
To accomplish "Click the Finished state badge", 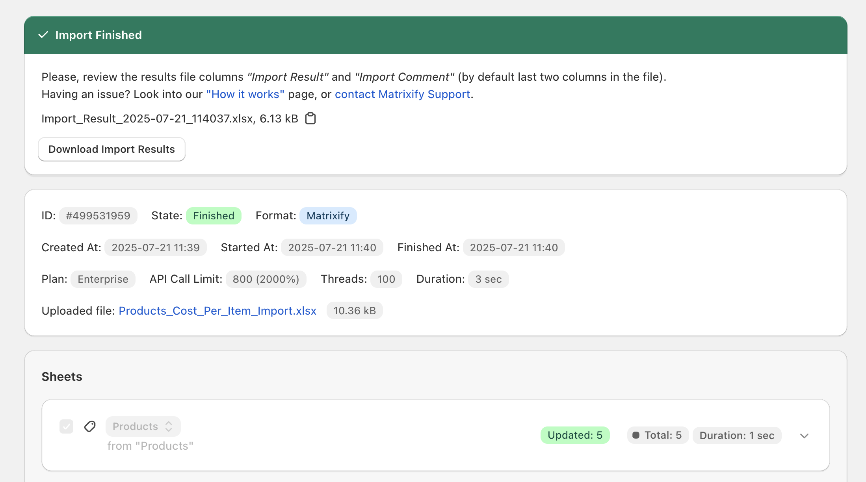I will 214,216.
